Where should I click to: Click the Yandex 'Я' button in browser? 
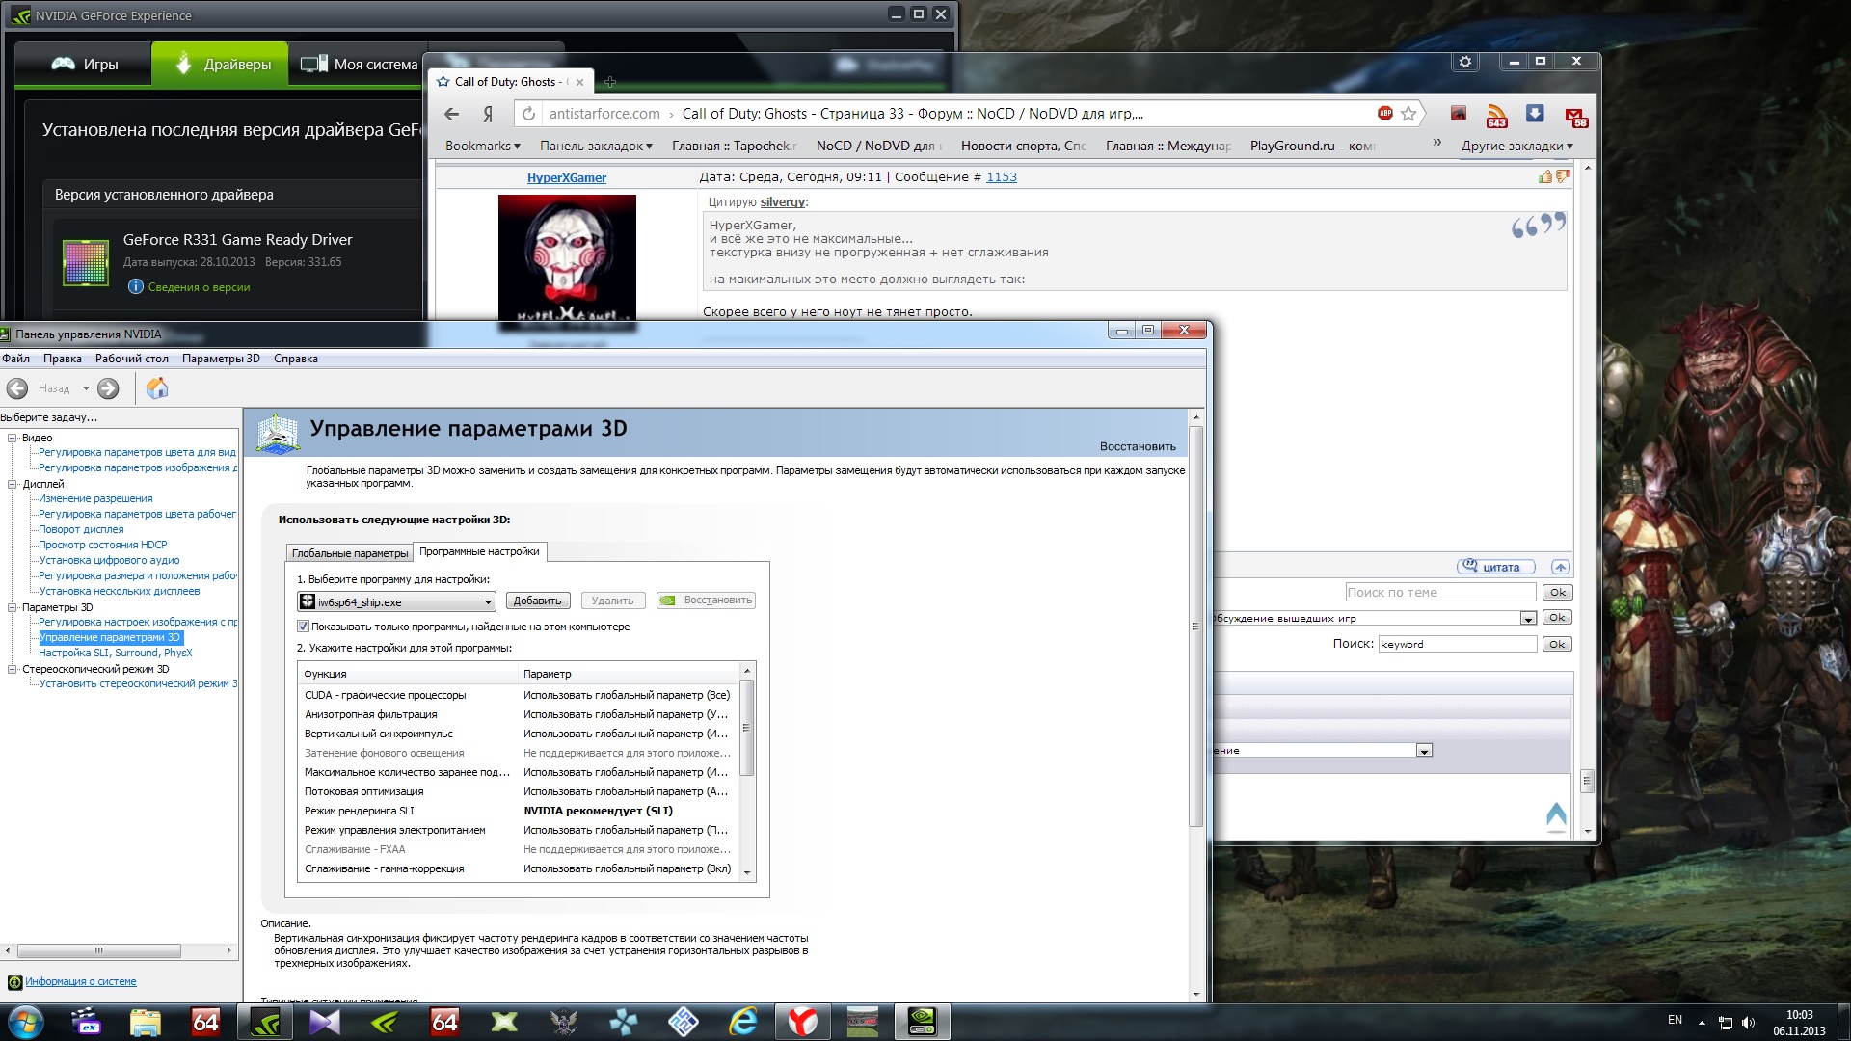tap(488, 114)
